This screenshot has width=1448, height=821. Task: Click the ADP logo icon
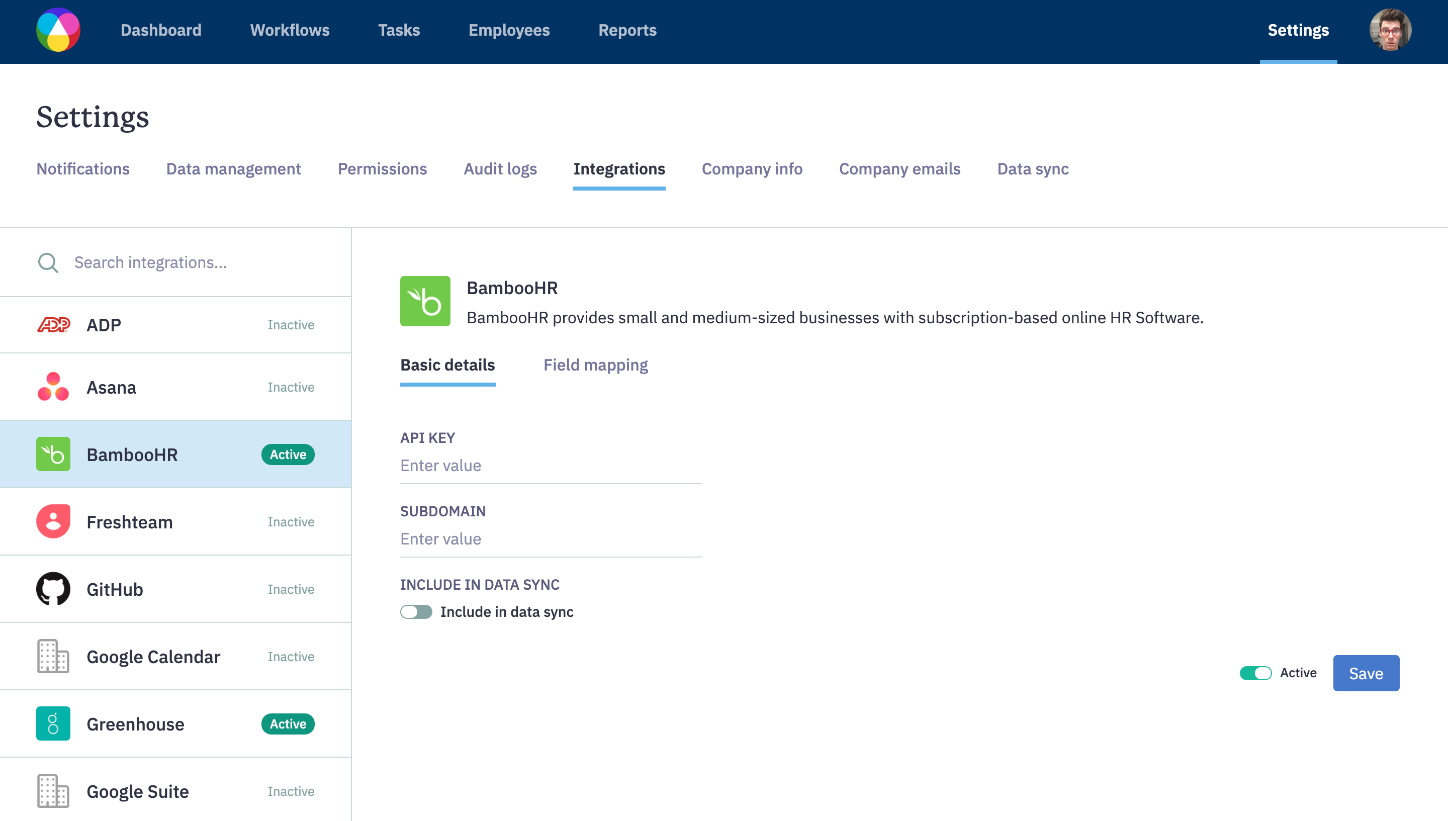[54, 325]
